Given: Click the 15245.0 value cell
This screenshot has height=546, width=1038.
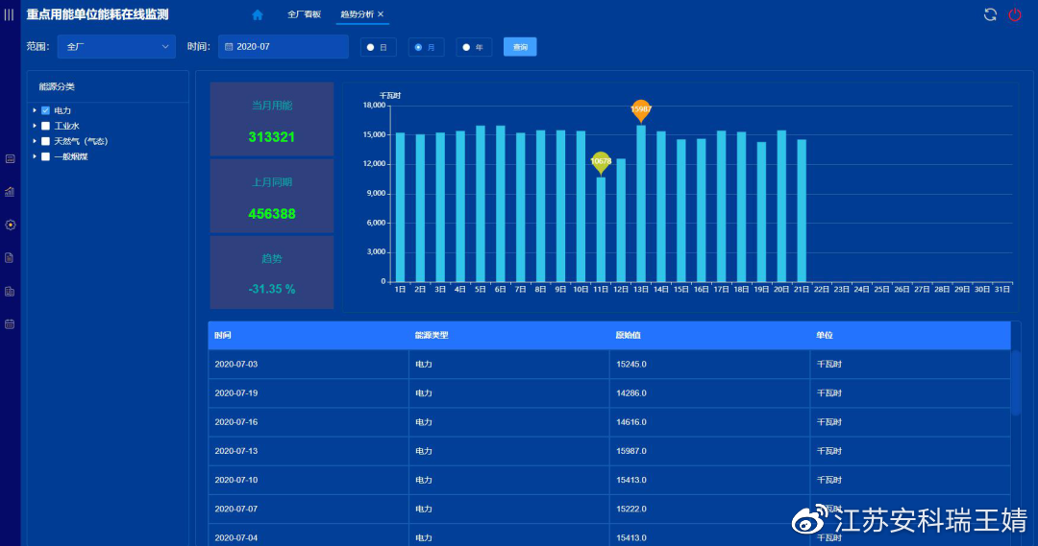Looking at the screenshot, I should tap(709, 365).
